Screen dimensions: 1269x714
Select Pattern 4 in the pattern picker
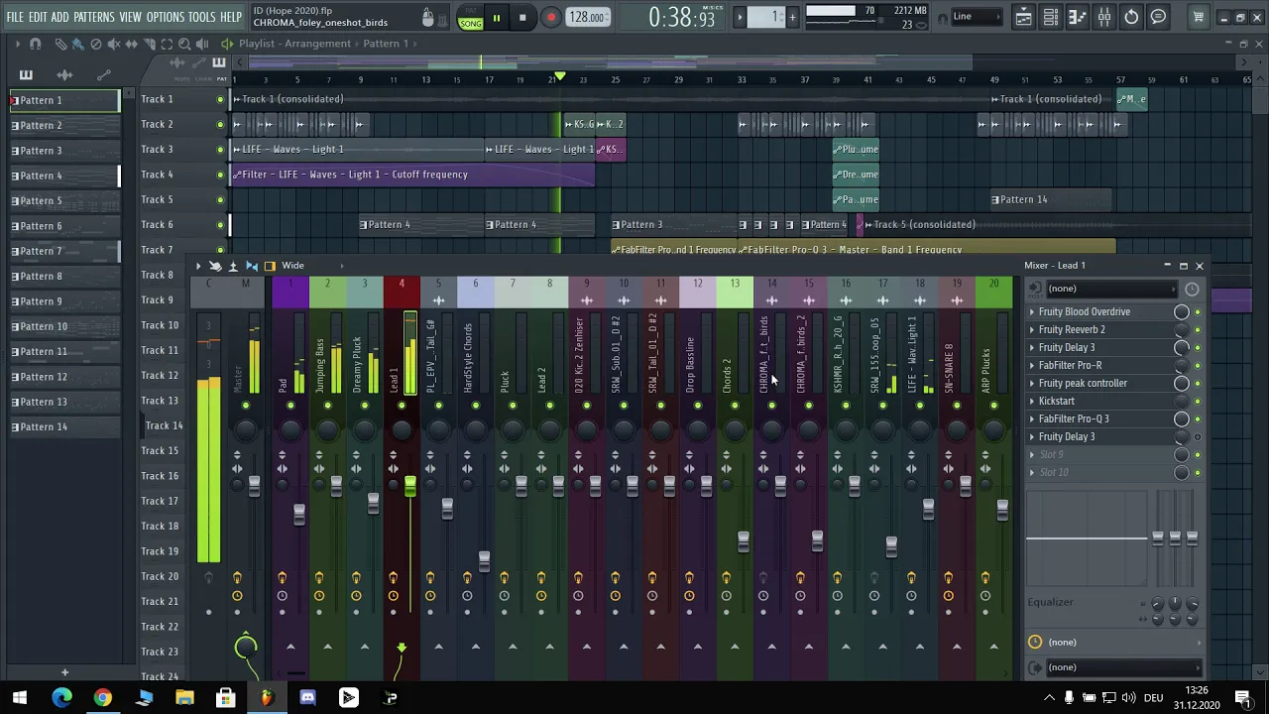[x=64, y=176]
